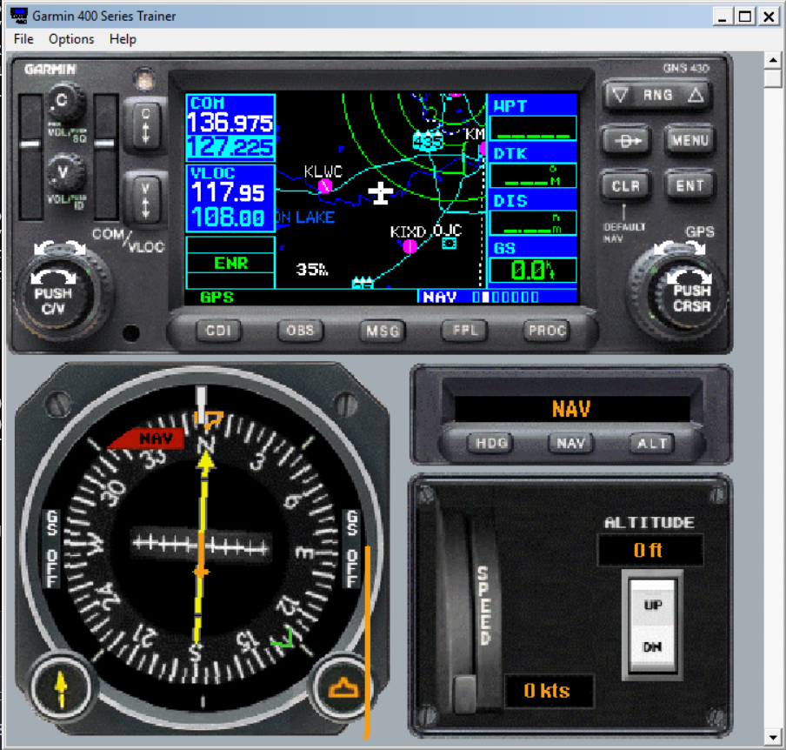The width and height of the screenshot is (786, 750).
Task: Click the DIS data field
Action: [x=533, y=223]
